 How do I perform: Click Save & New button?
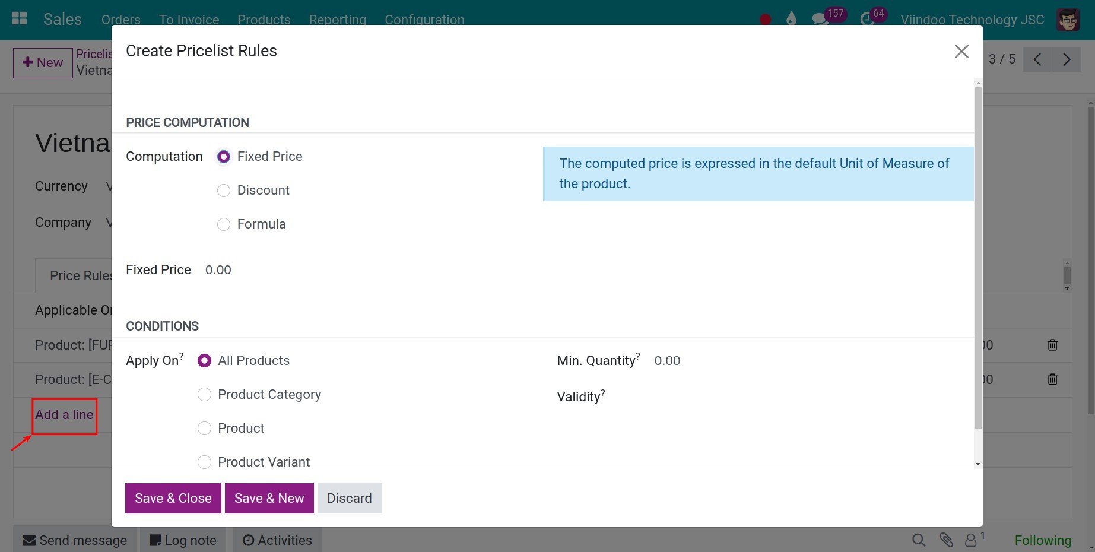pyautogui.click(x=269, y=498)
